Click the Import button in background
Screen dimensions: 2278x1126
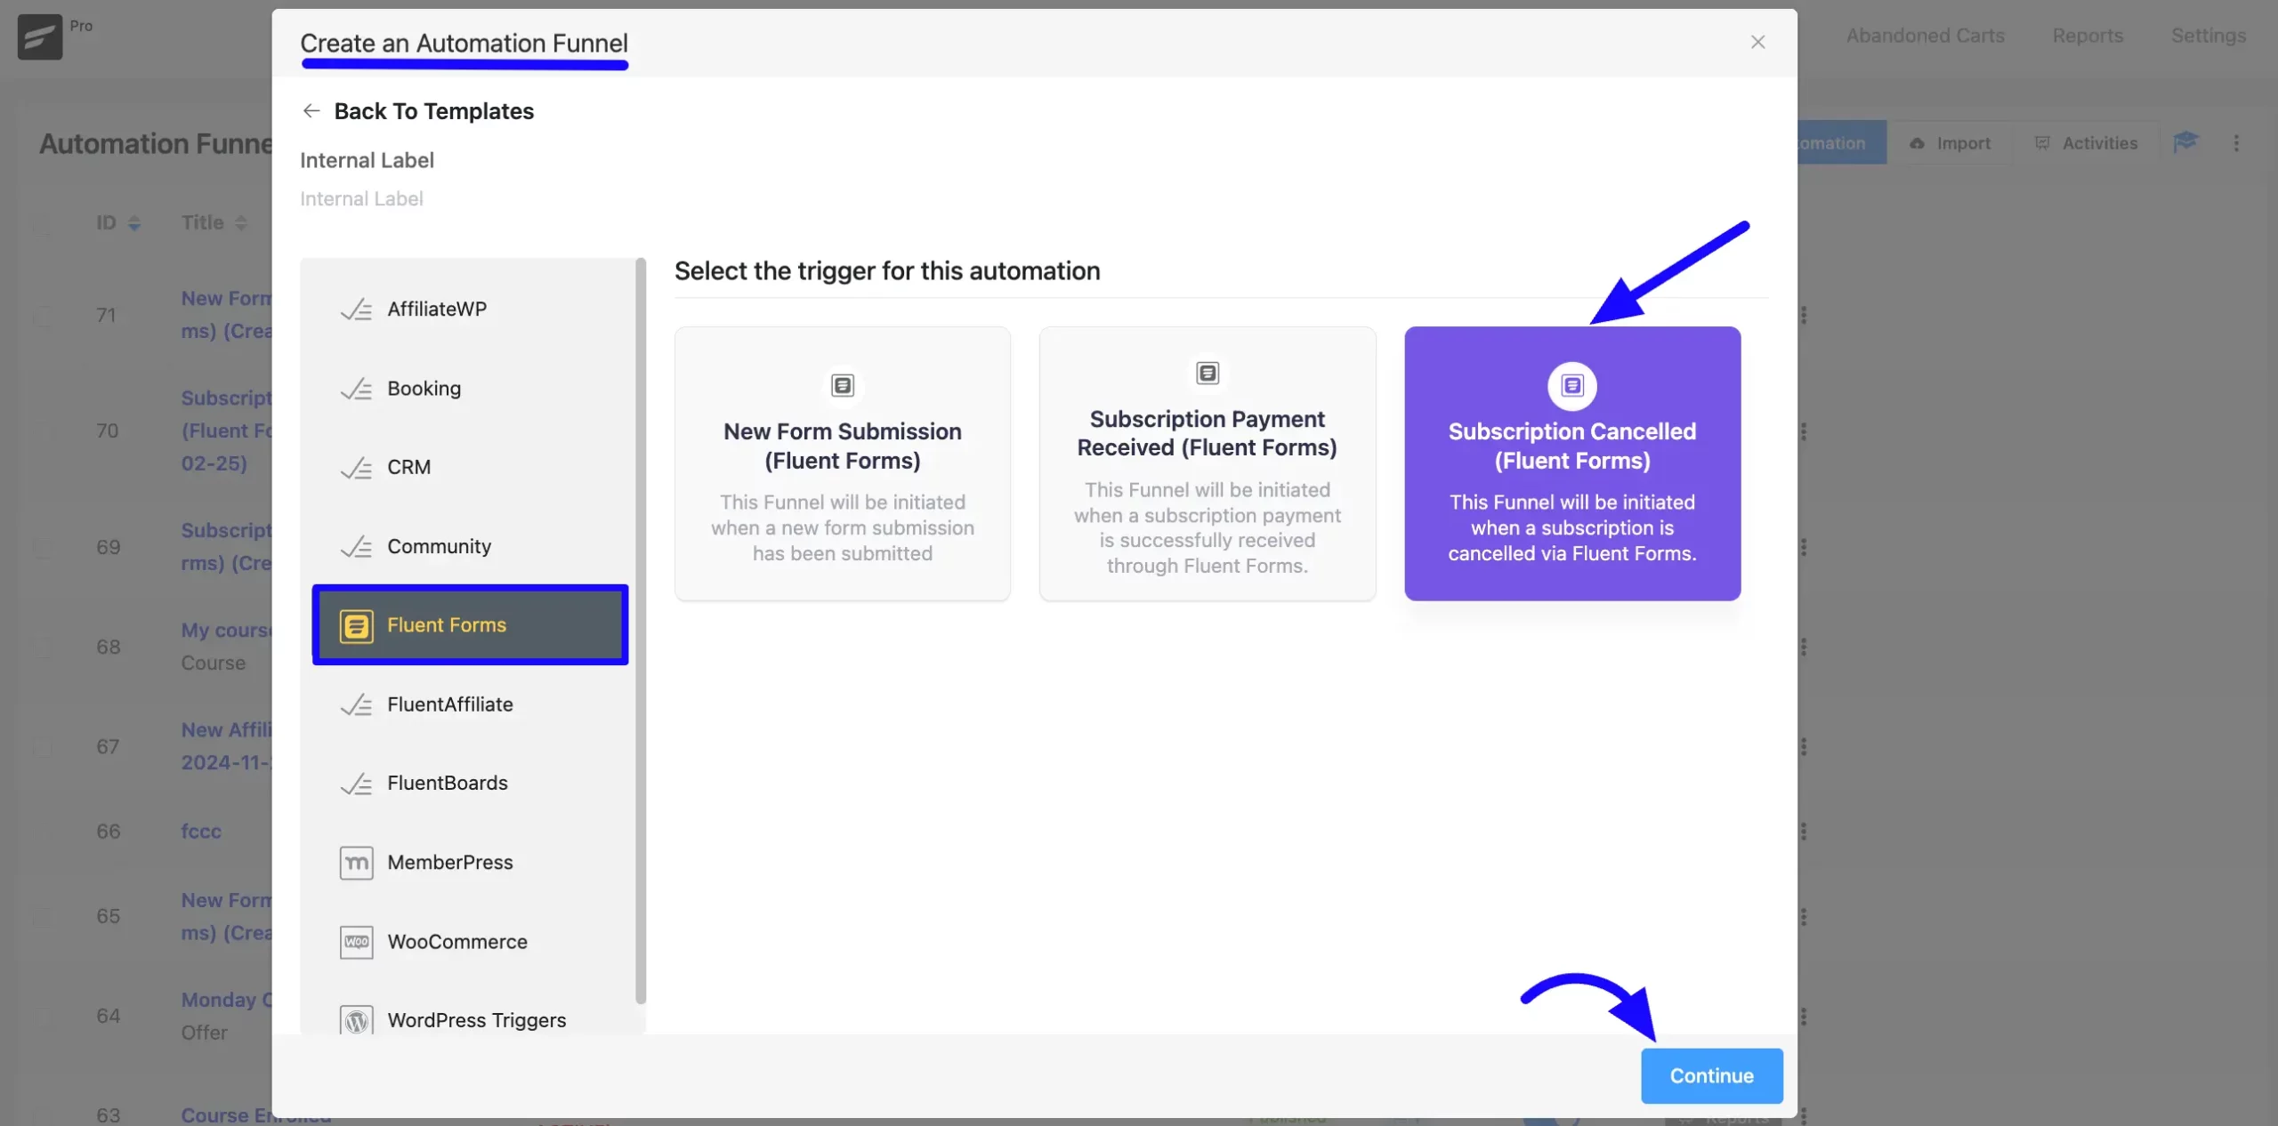coord(1950,143)
